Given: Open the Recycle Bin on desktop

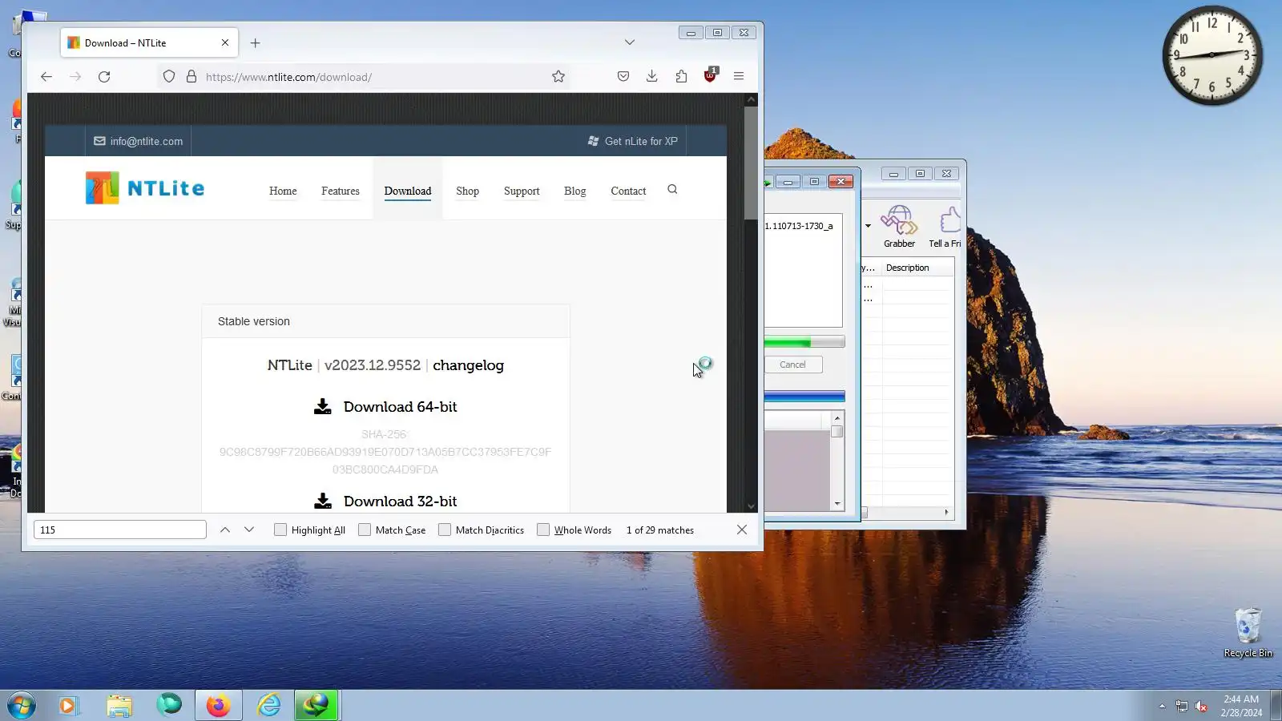Looking at the screenshot, I should 1248,633.
